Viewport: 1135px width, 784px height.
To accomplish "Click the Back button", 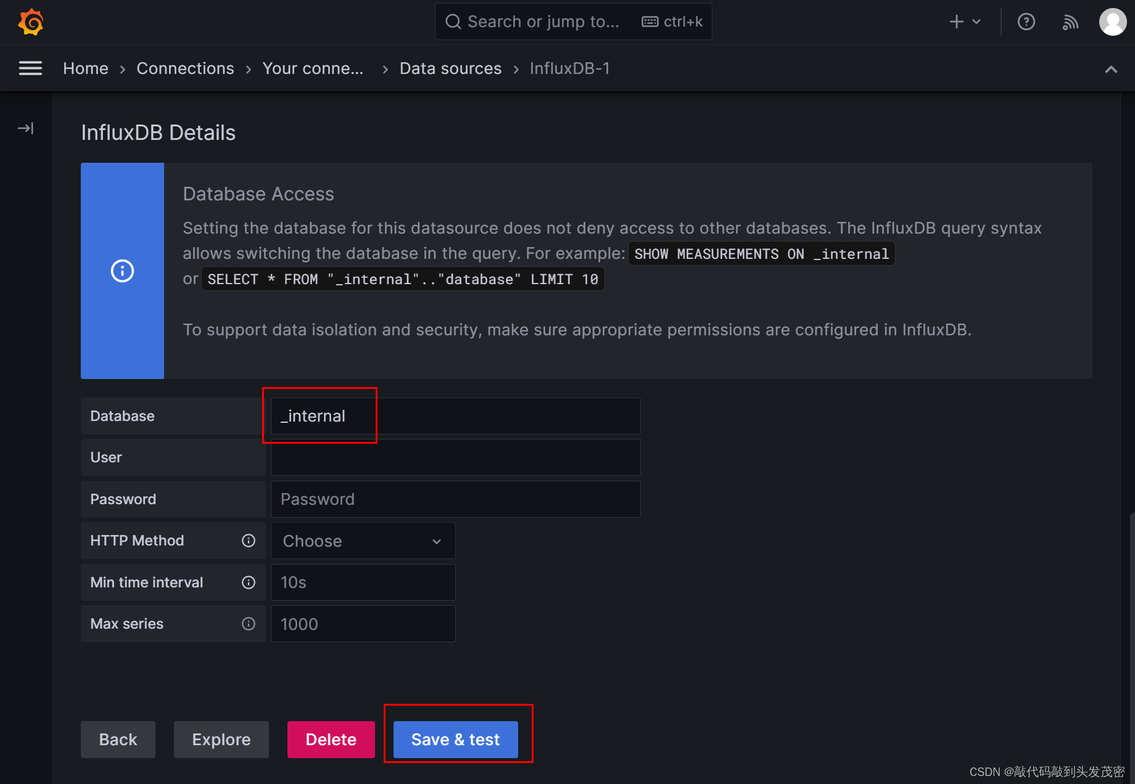I will 118,740.
